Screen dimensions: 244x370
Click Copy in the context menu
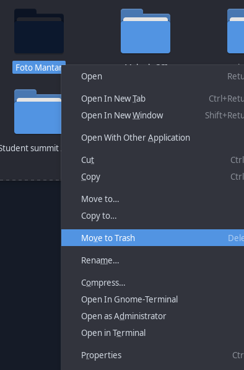[152, 177]
